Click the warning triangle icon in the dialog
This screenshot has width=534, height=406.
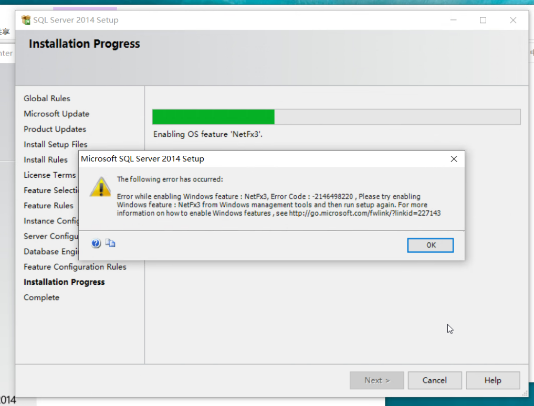[x=100, y=187]
